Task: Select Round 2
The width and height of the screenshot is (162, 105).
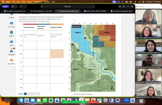Action: click(29, 94)
